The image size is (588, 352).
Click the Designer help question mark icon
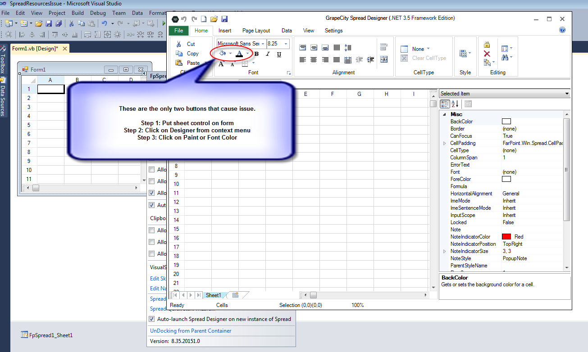click(562, 30)
